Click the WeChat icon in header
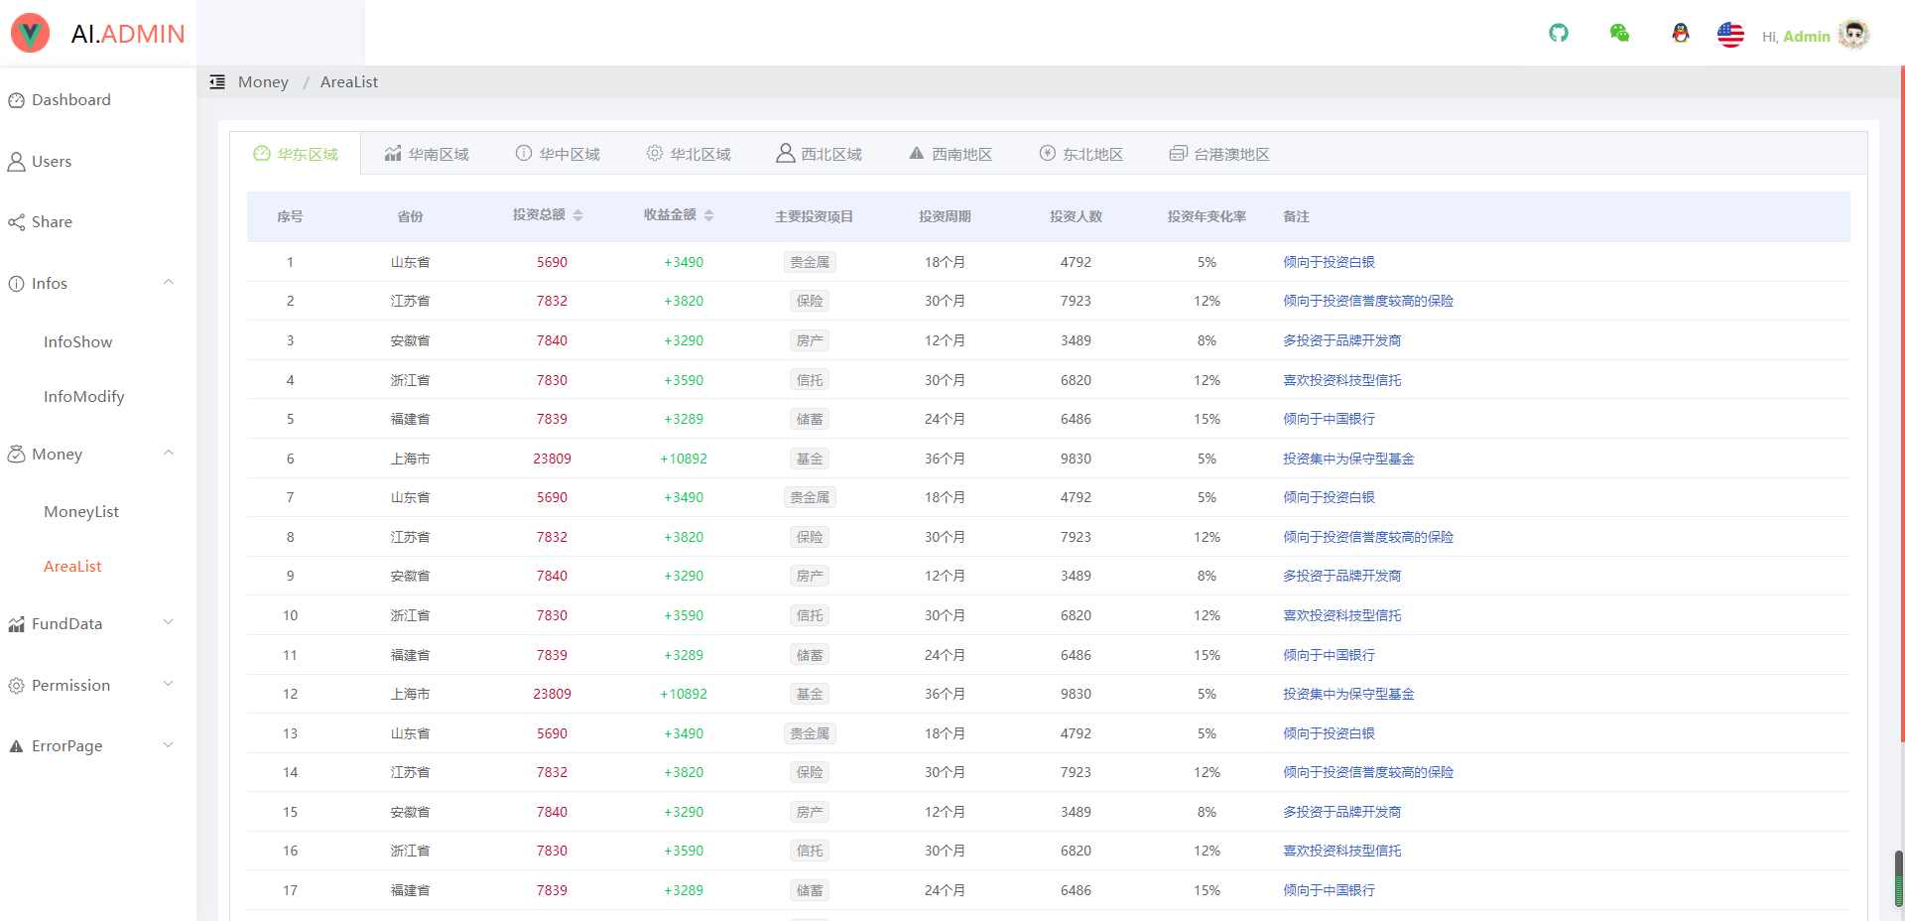 (x=1619, y=33)
